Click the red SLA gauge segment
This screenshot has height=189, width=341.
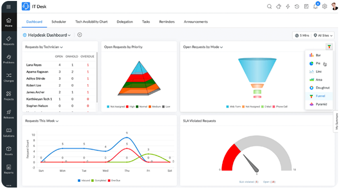pyautogui.click(x=230, y=157)
